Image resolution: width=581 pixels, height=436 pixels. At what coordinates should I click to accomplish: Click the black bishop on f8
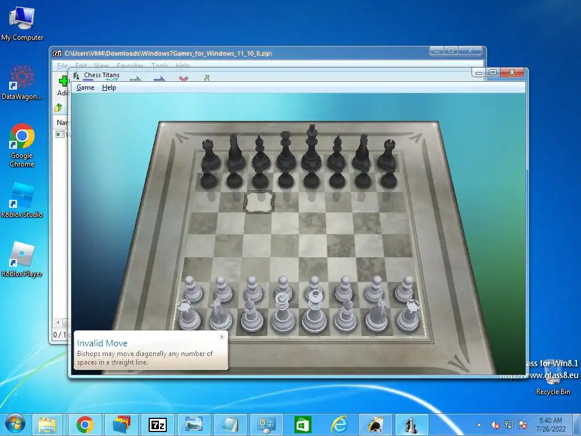point(337,153)
